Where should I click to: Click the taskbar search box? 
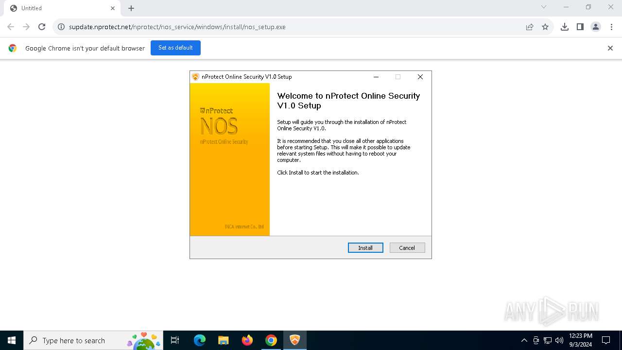click(x=93, y=340)
